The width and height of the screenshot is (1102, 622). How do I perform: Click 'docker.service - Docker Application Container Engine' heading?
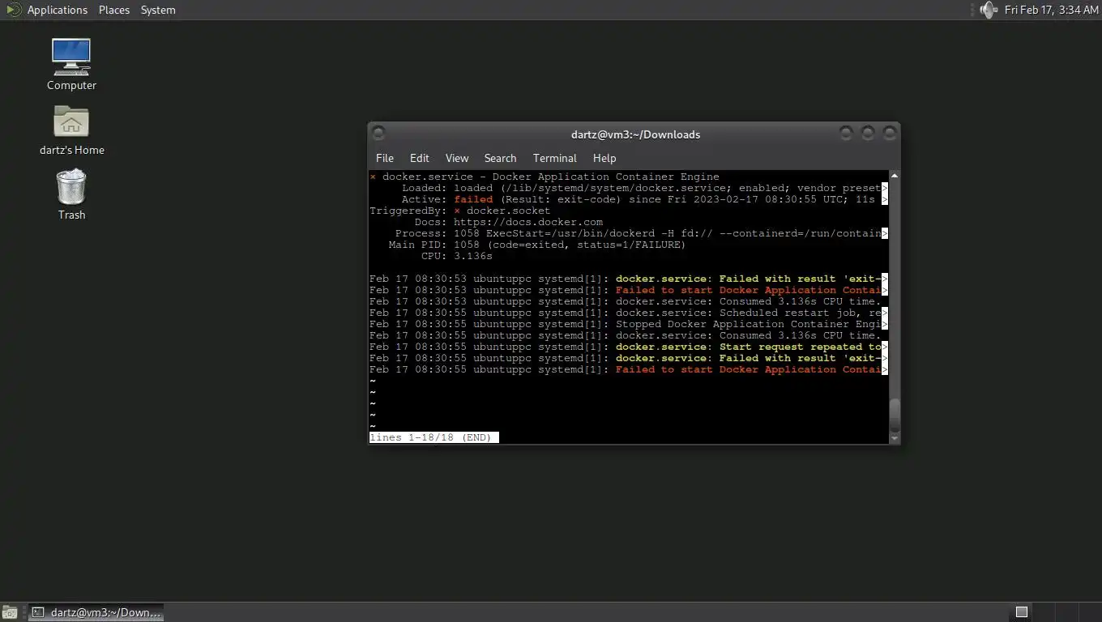pyautogui.click(x=550, y=177)
